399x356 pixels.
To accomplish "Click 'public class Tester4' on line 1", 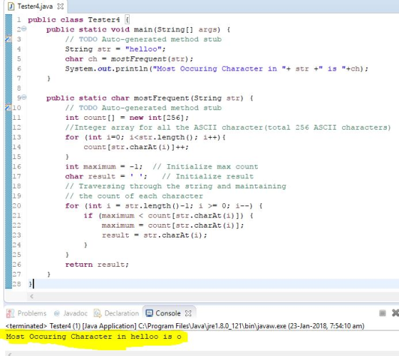I will tap(74, 20).
